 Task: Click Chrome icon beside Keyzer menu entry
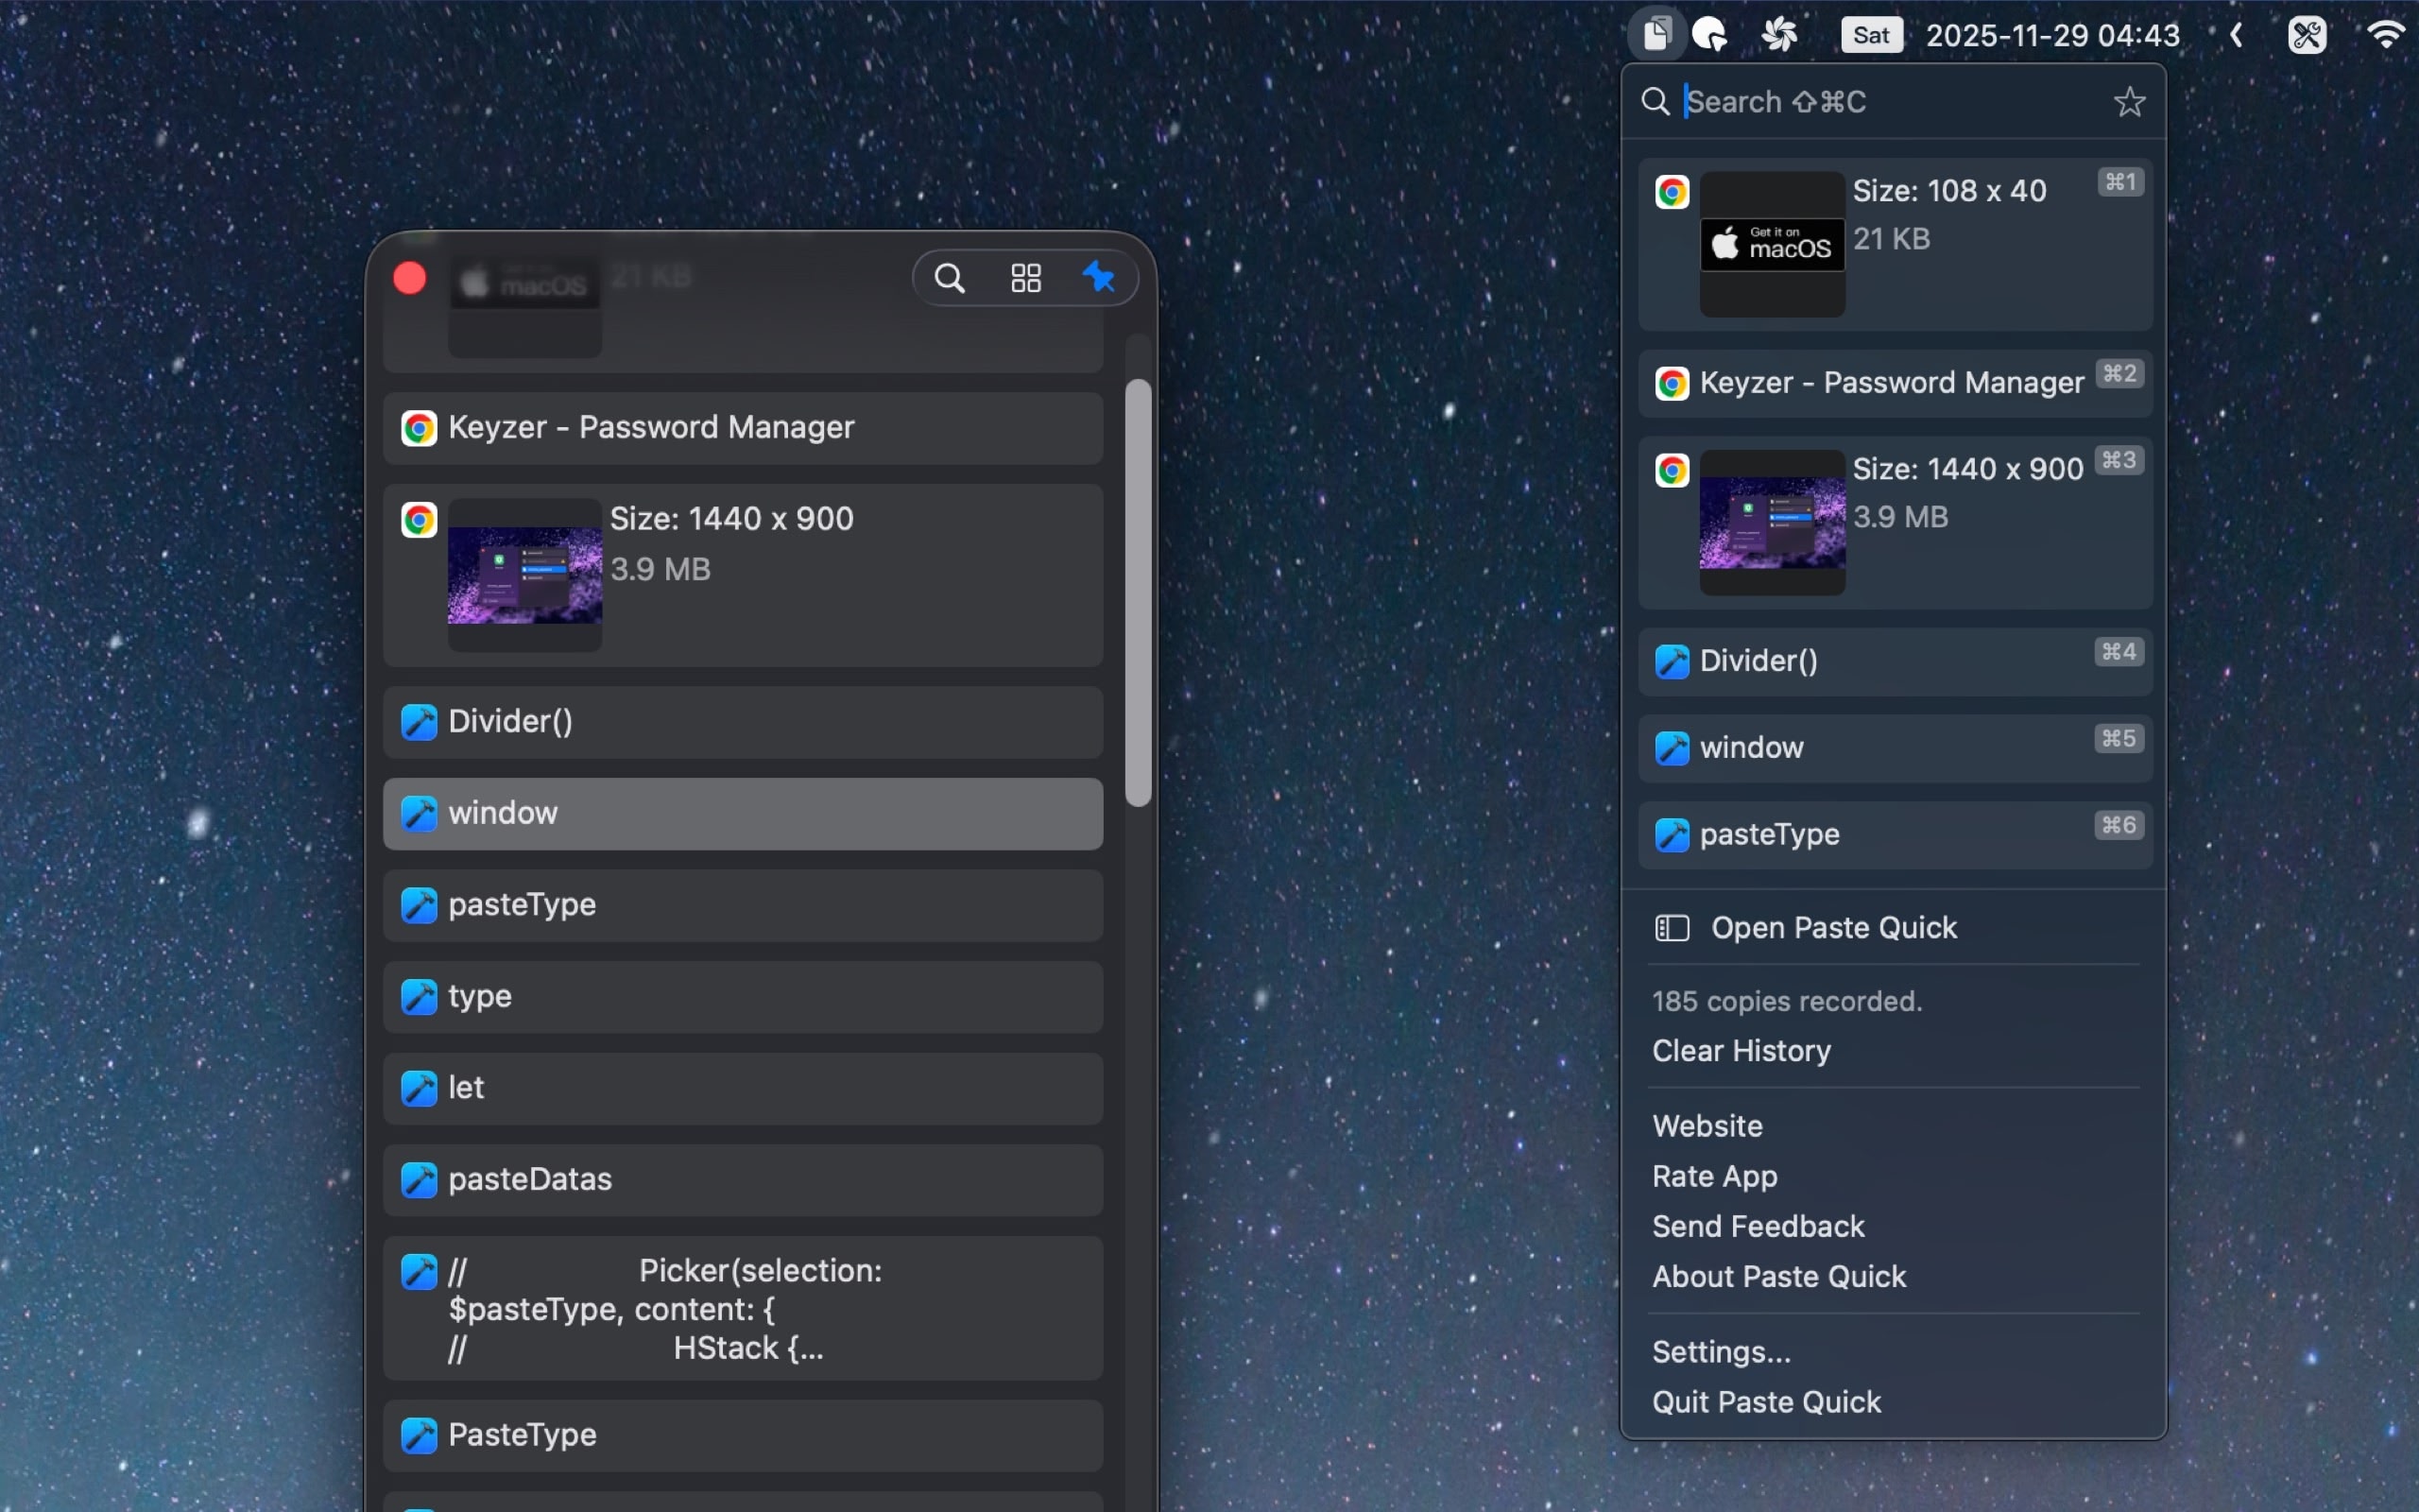coord(1673,383)
